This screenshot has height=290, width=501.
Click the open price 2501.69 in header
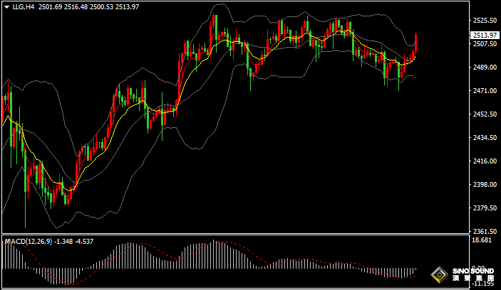[x=50, y=6]
